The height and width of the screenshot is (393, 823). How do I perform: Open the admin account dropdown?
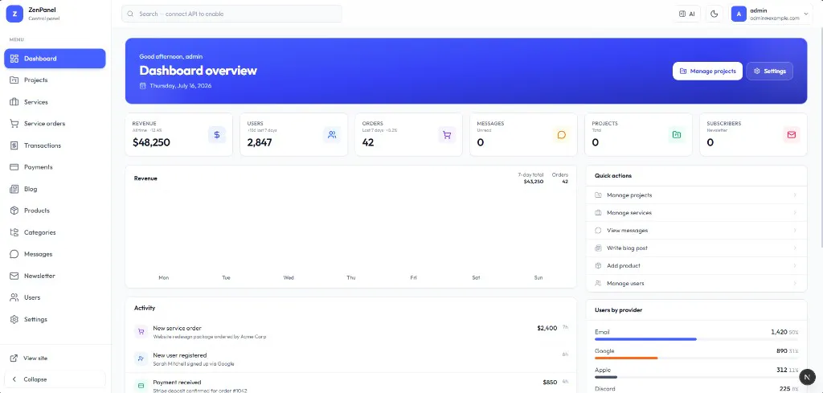(770, 14)
